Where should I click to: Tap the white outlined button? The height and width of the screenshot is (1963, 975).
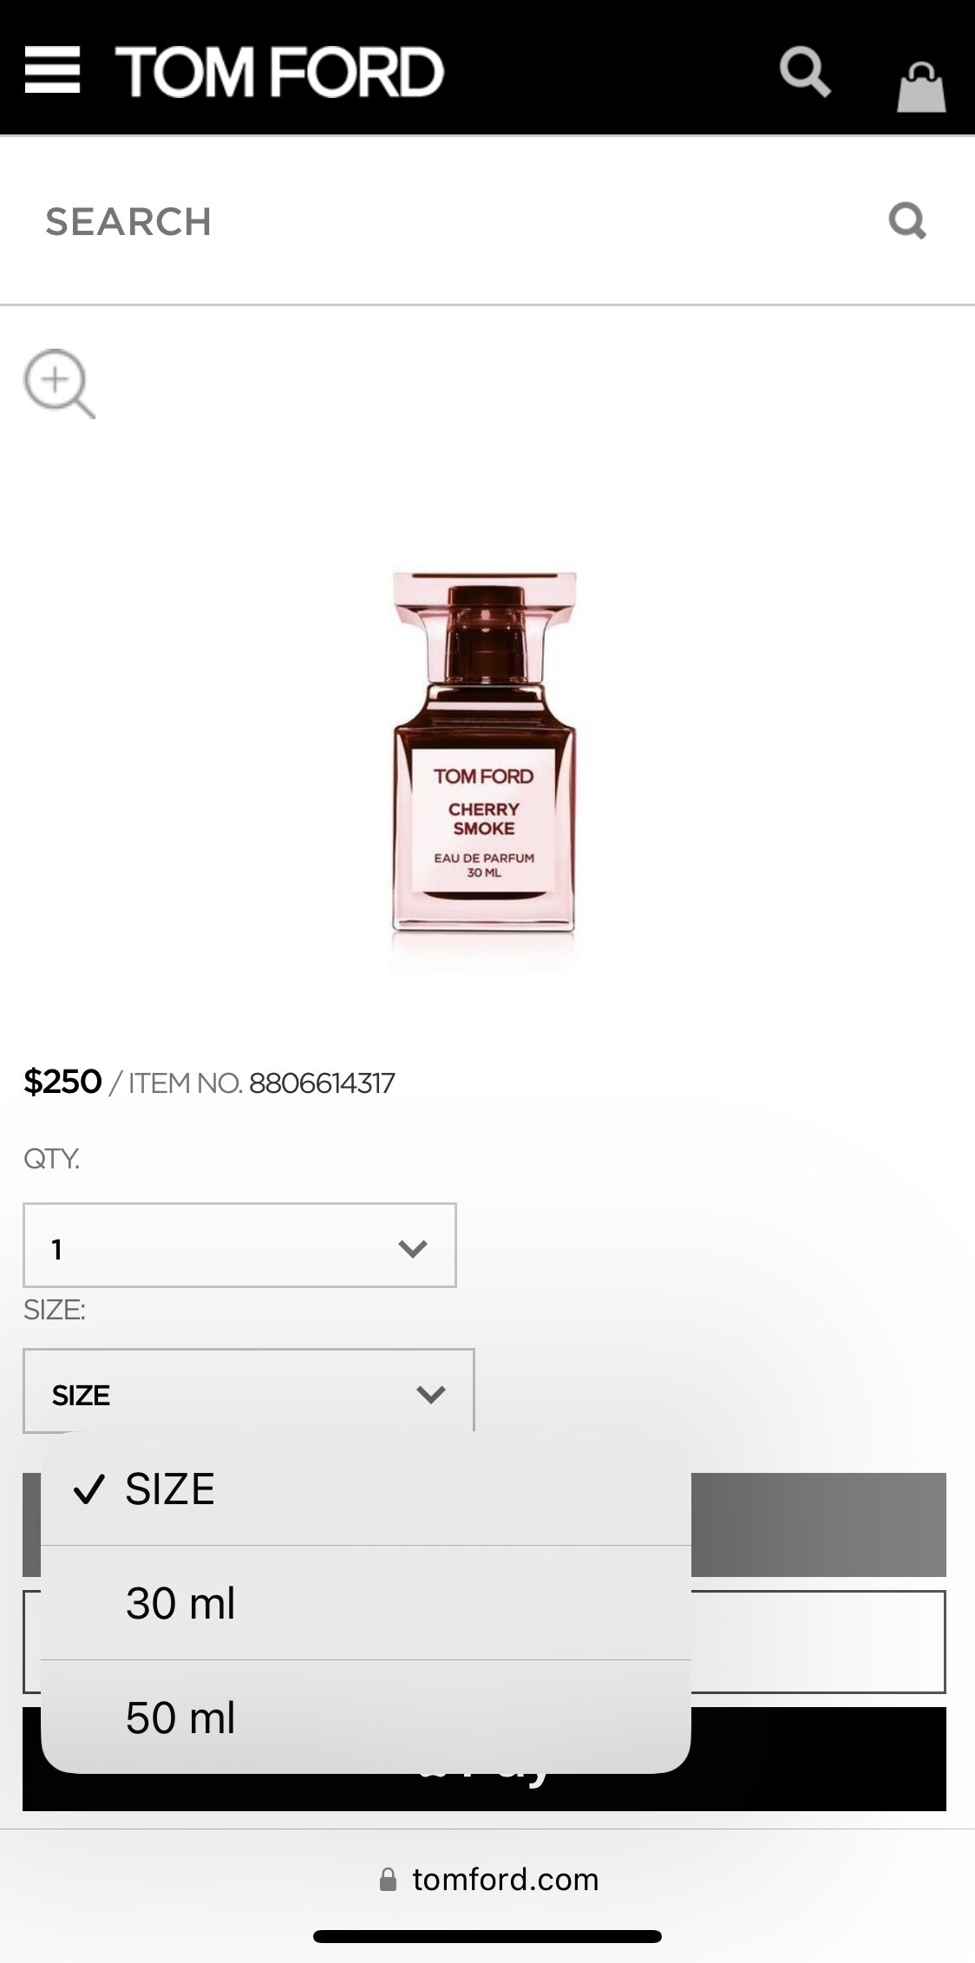(818, 1642)
